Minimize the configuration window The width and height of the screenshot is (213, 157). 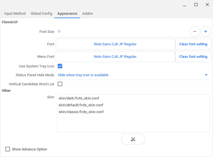185,5
